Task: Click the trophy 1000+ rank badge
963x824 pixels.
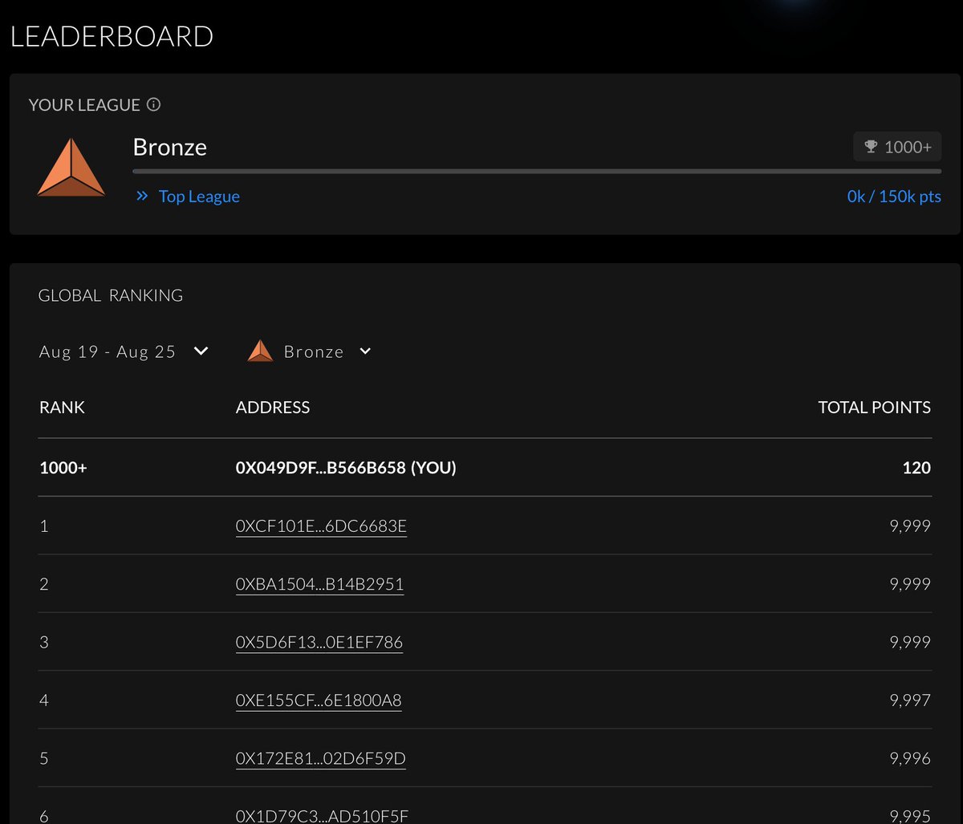Action: tap(897, 148)
